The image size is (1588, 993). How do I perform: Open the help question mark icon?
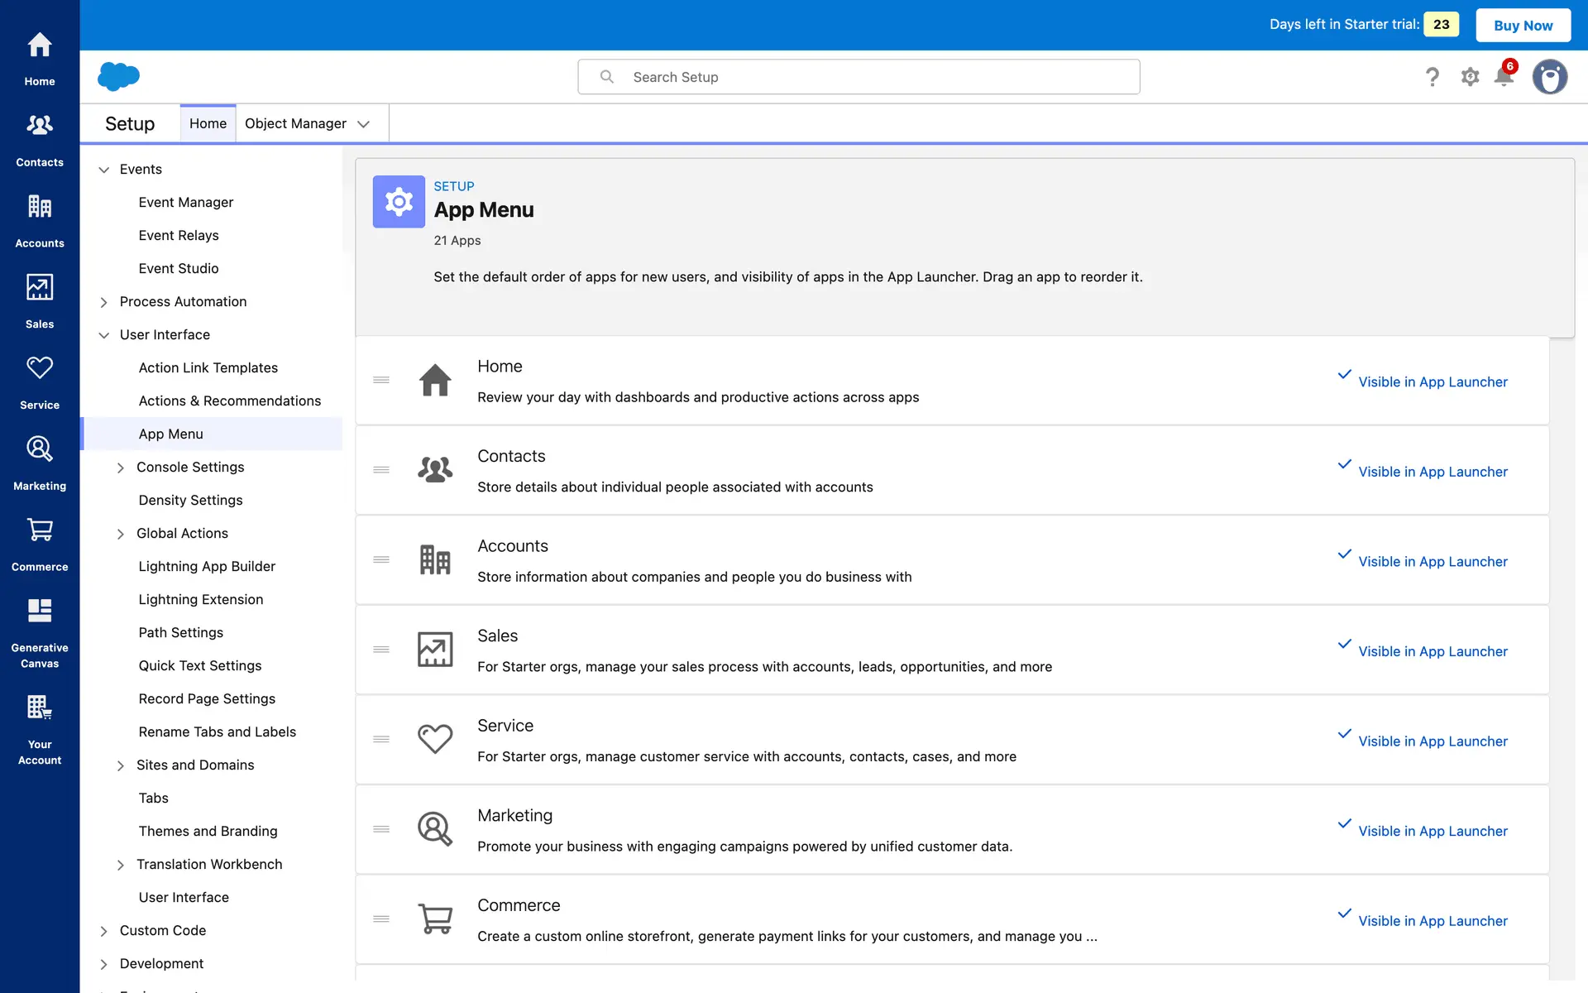(1433, 77)
